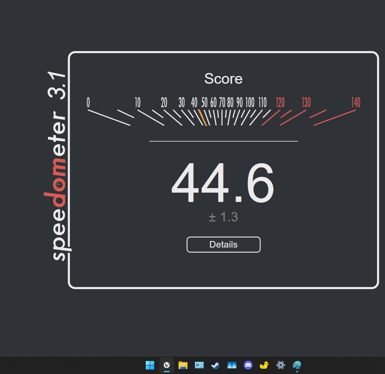Click the Details button below the score
Image resolution: width=385 pixels, height=374 pixels.
pyautogui.click(x=224, y=245)
